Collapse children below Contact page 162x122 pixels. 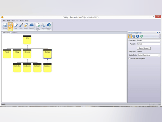point(48,59)
